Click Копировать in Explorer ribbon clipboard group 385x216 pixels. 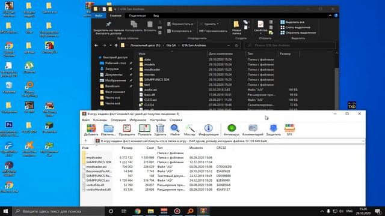tap(134, 26)
